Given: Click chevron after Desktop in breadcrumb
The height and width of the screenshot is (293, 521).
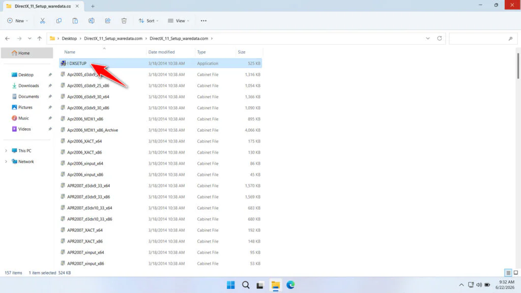Looking at the screenshot, I should (x=80, y=39).
